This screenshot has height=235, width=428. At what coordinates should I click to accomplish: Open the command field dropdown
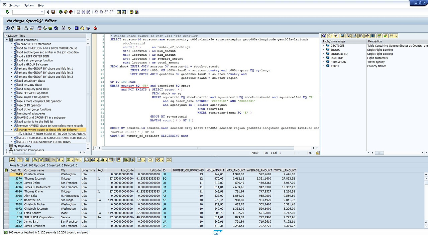coord(42,12)
